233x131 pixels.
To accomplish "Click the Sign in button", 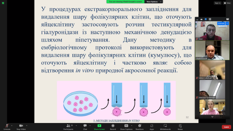I will tap(218, 3).
